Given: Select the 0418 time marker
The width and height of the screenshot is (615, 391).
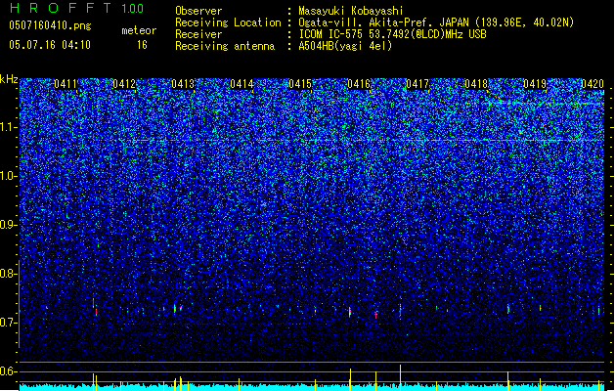Looking at the screenshot, I should [476, 84].
